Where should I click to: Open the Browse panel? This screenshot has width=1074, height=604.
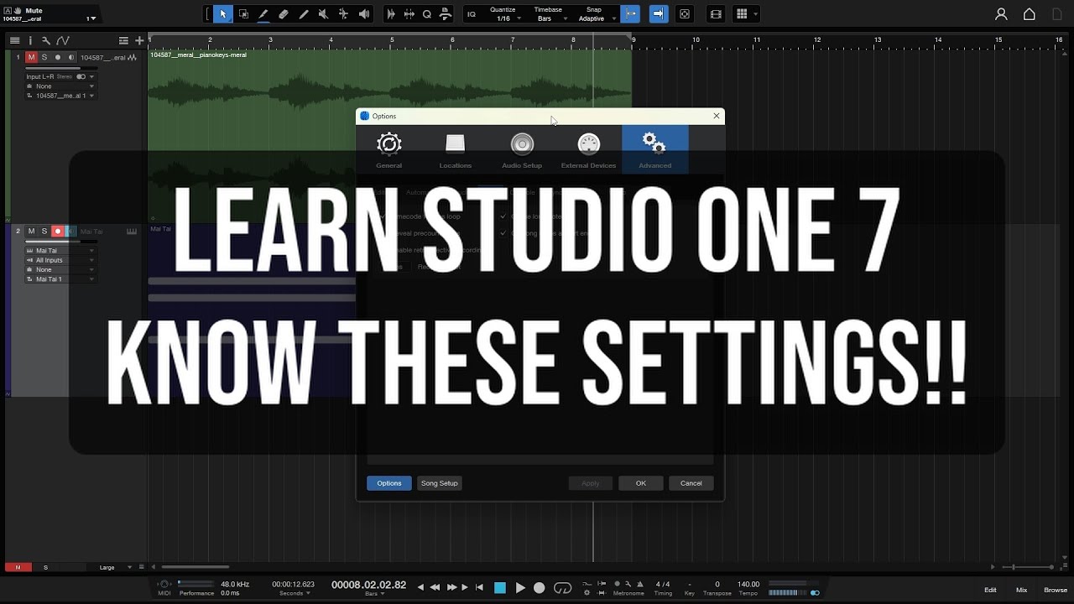click(1056, 590)
